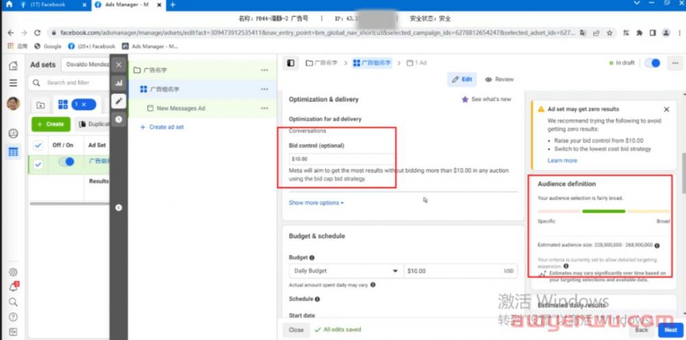Open more options for New Messages Ad row

click(x=264, y=108)
